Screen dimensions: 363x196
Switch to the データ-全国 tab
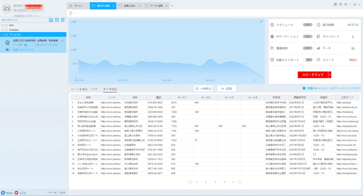pyautogui.click(x=156, y=6)
